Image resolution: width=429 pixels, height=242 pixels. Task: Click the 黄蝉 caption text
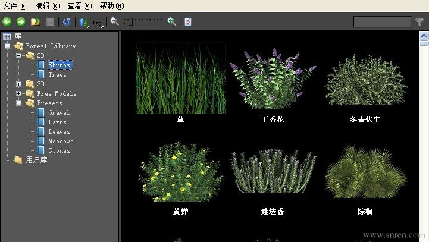(180, 211)
